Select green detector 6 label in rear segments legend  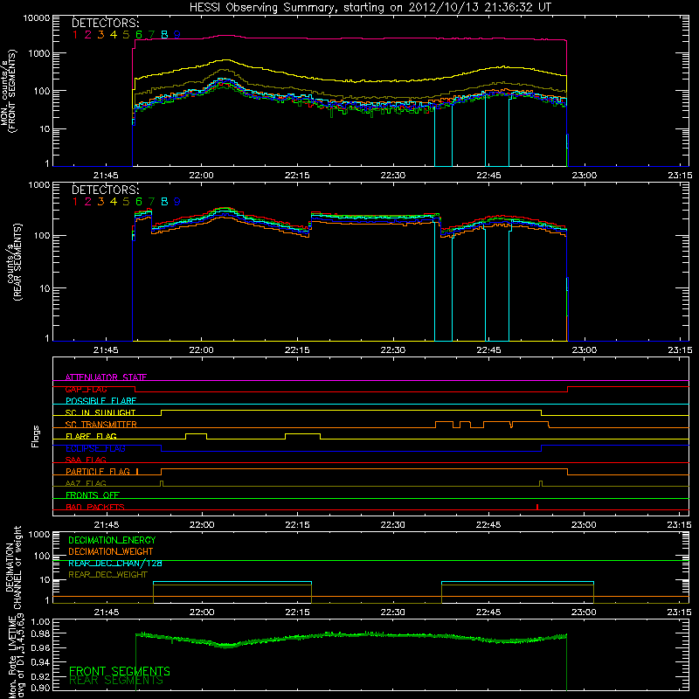point(139,202)
